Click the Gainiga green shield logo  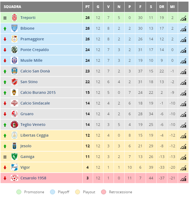14,156
